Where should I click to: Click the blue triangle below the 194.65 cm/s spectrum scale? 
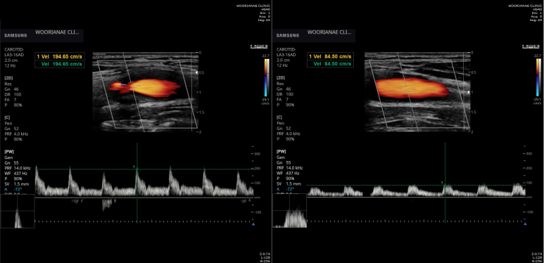(253, 224)
